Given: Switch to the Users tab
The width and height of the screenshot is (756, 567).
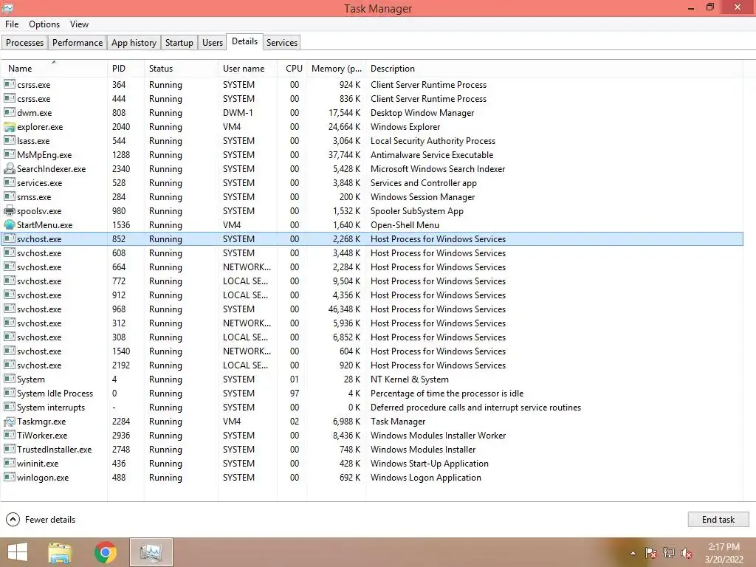Looking at the screenshot, I should (213, 42).
